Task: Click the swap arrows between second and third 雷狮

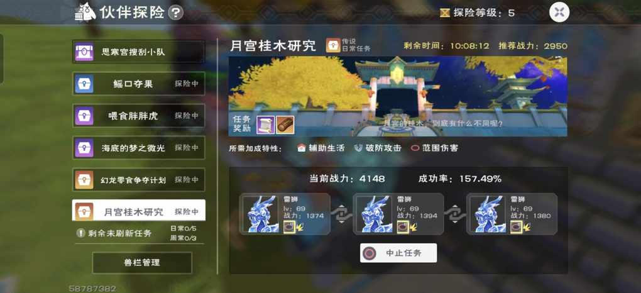Action: (454, 214)
